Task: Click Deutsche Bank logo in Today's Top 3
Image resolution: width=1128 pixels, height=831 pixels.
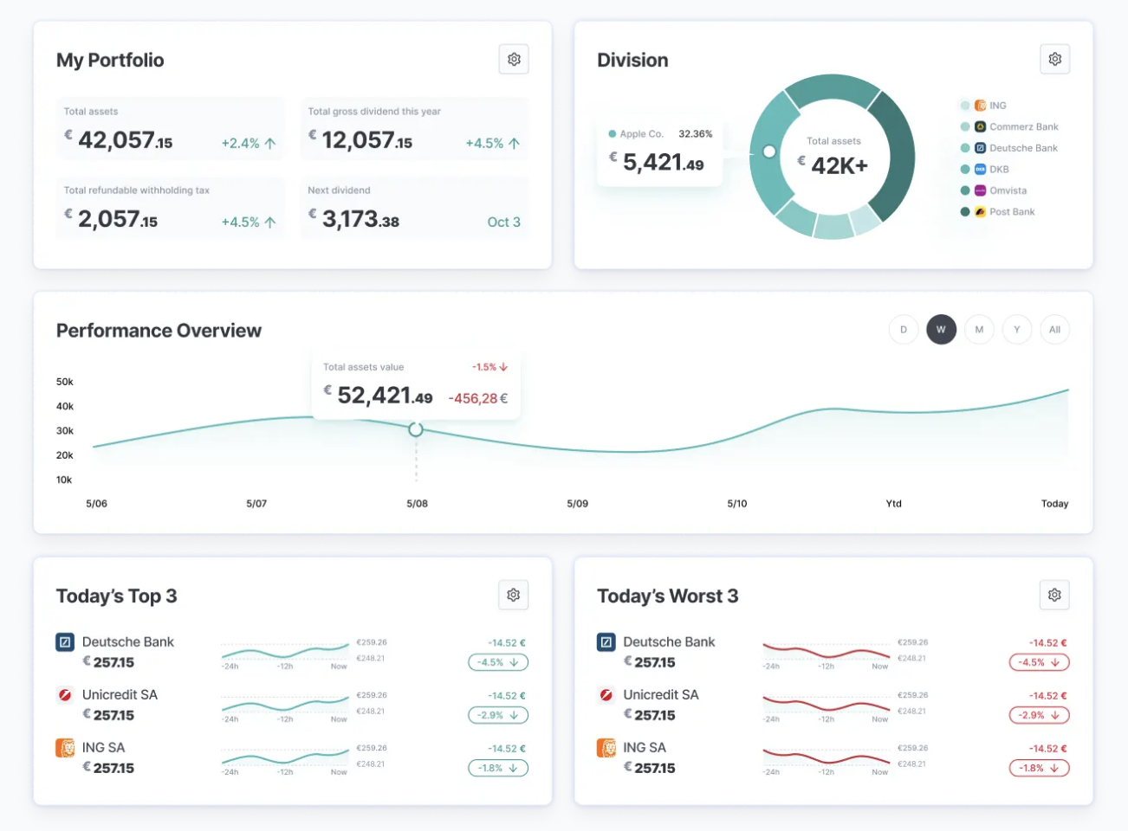Action: point(65,642)
